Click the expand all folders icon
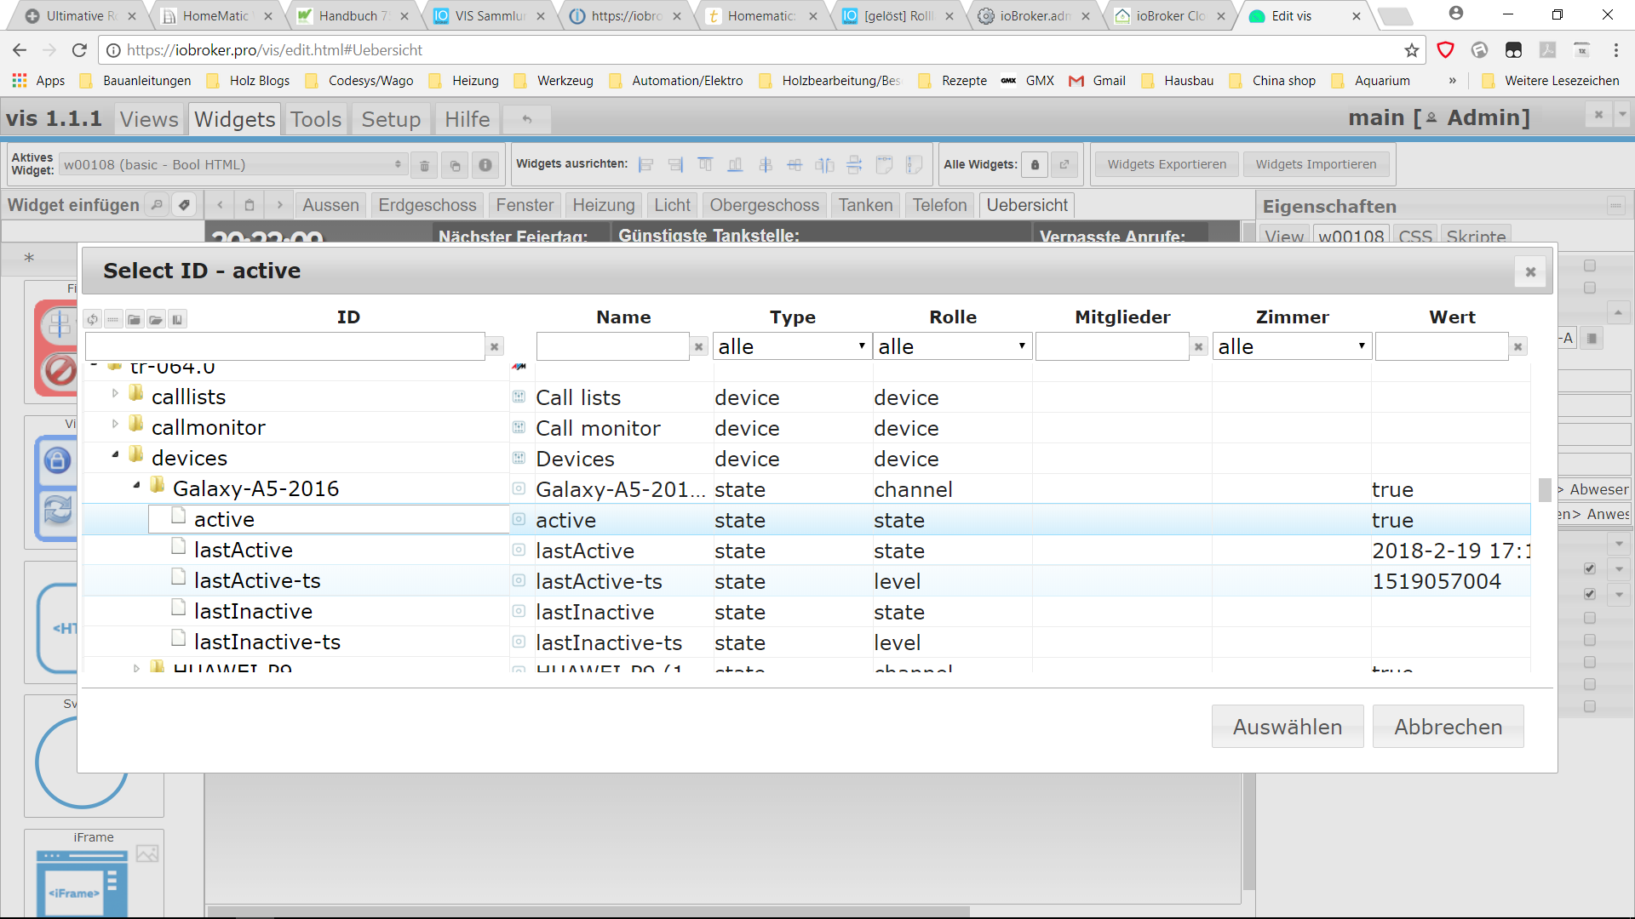The width and height of the screenshot is (1635, 919). tap(155, 319)
